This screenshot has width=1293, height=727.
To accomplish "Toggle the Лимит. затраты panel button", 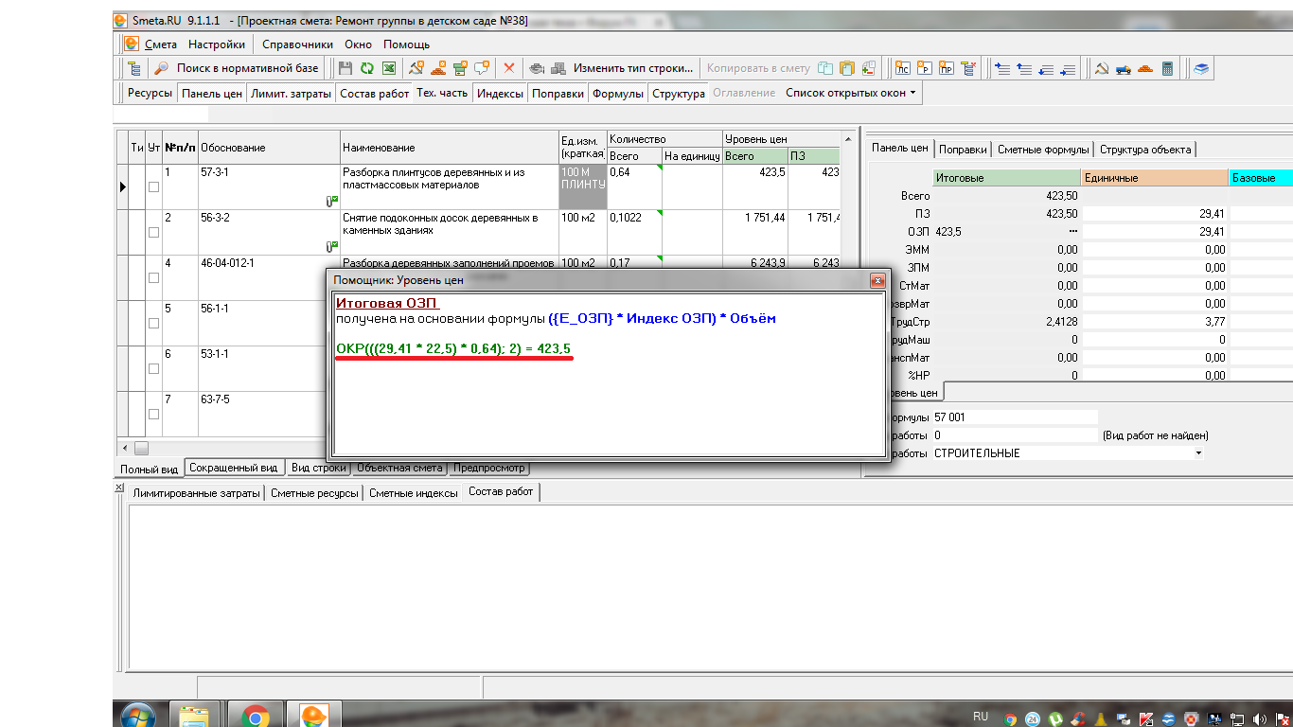I will click(x=292, y=93).
